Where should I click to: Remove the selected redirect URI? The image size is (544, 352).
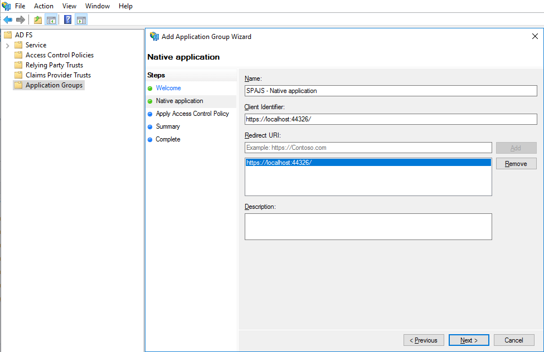[x=516, y=163]
